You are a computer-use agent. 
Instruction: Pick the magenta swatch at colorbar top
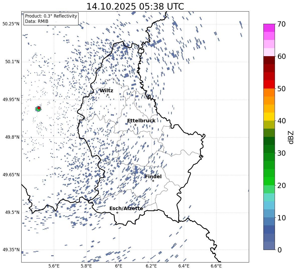tap(269, 28)
